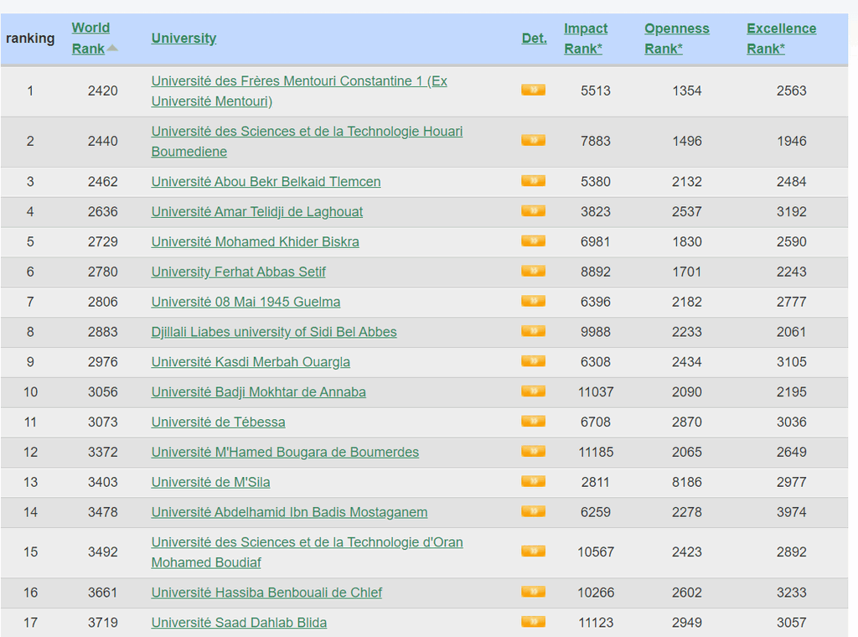This screenshot has height=637, width=858.
Task: Open Université de M'Sila link
Action: [210, 483]
